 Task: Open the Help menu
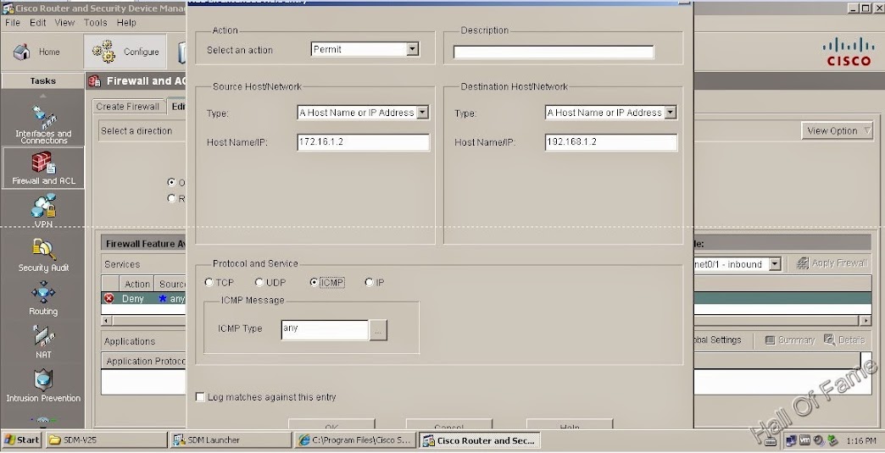click(x=126, y=23)
